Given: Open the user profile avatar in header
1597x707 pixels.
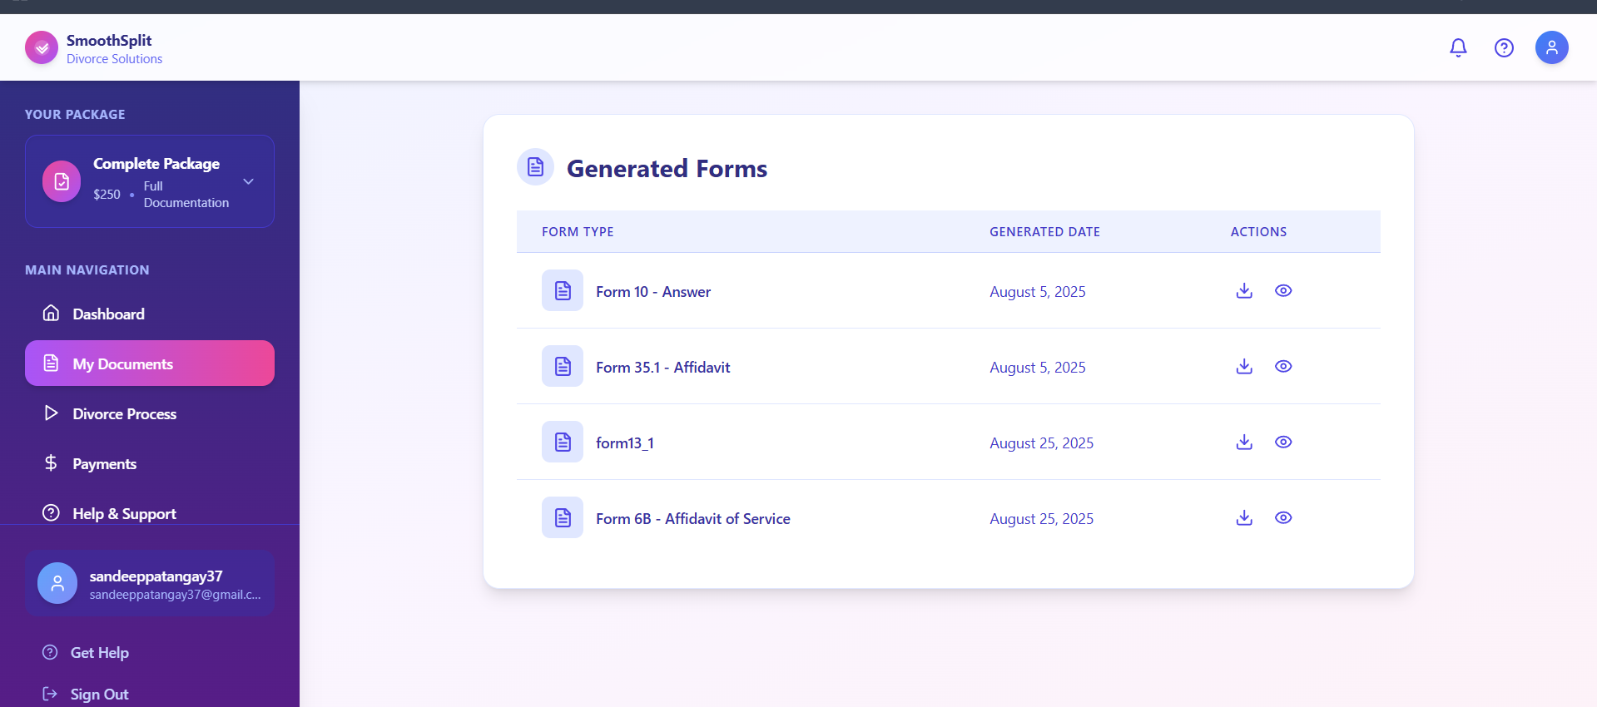Looking at the screenshot, I should click(x=1551, y=47).
